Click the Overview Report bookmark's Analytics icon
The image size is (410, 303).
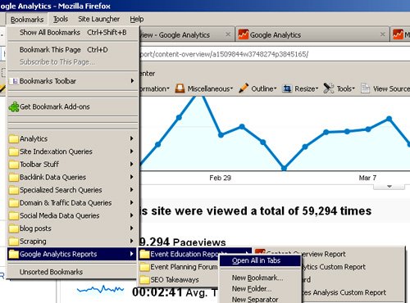(x=260, y=252)
